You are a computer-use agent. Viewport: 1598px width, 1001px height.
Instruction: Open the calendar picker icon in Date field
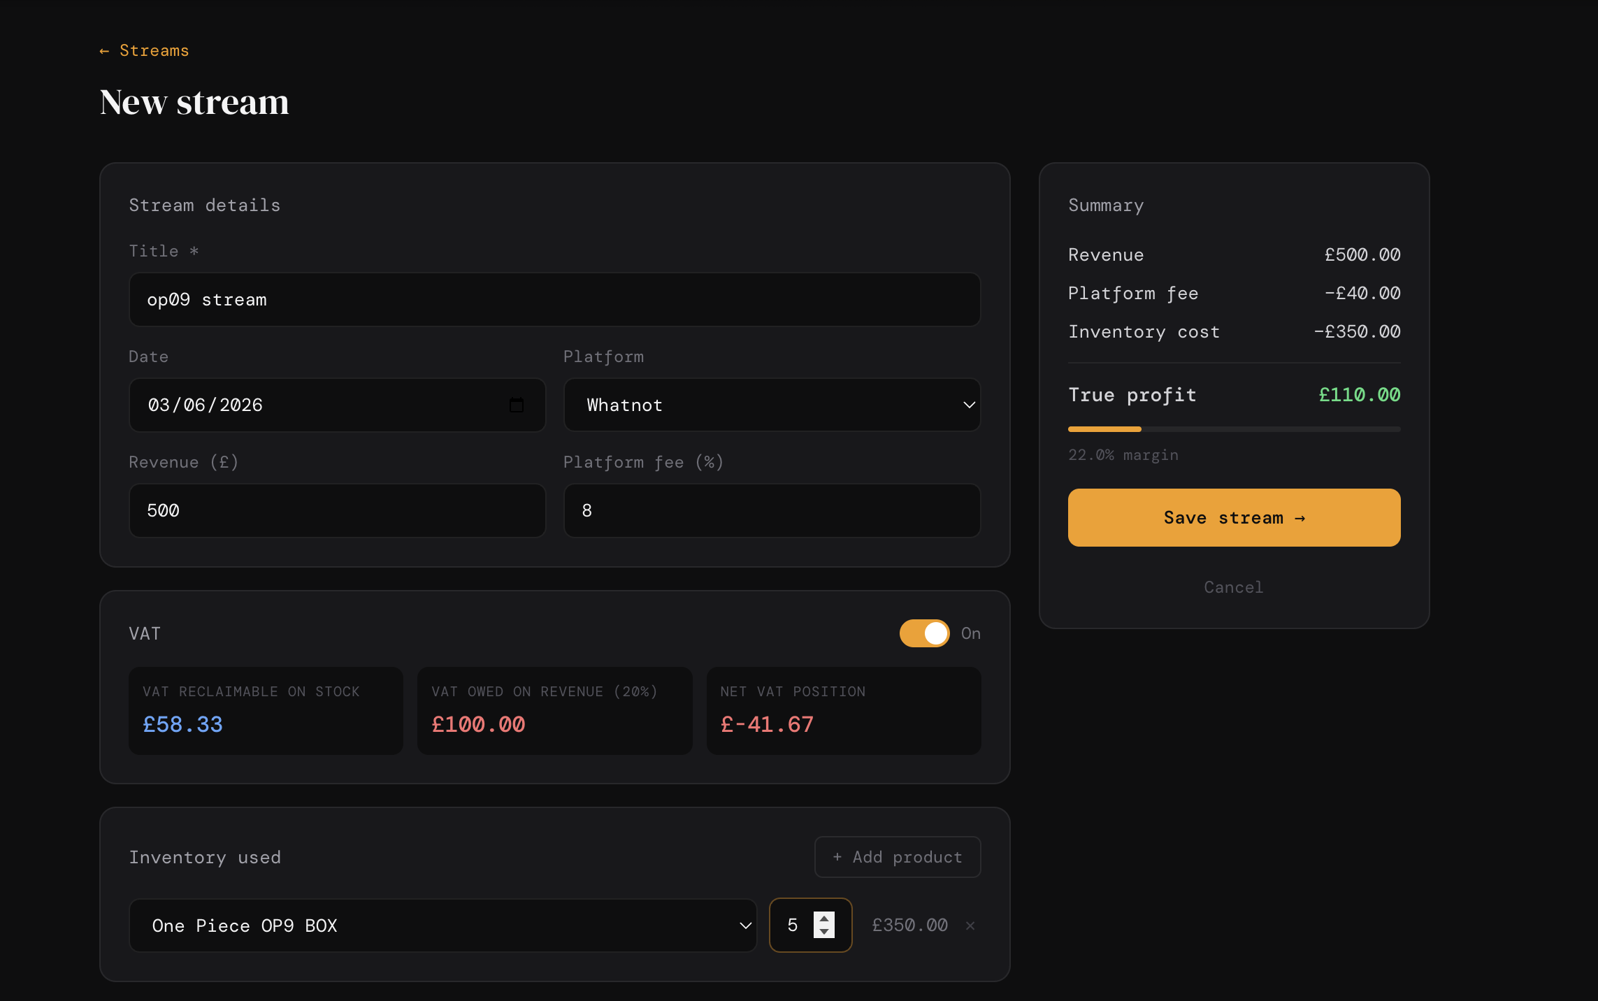pyautogui.click(x=517, y=405)
